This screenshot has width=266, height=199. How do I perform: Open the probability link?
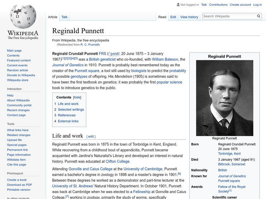click(178, 71)
